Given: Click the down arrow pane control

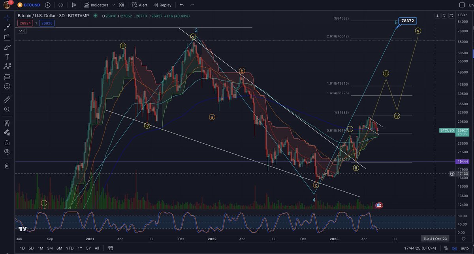Looking at the screenshot, I should click(x=437, y=16).
